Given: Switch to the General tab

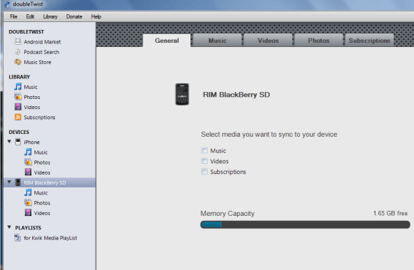Looking at the screenshot, I should (166, 41).
